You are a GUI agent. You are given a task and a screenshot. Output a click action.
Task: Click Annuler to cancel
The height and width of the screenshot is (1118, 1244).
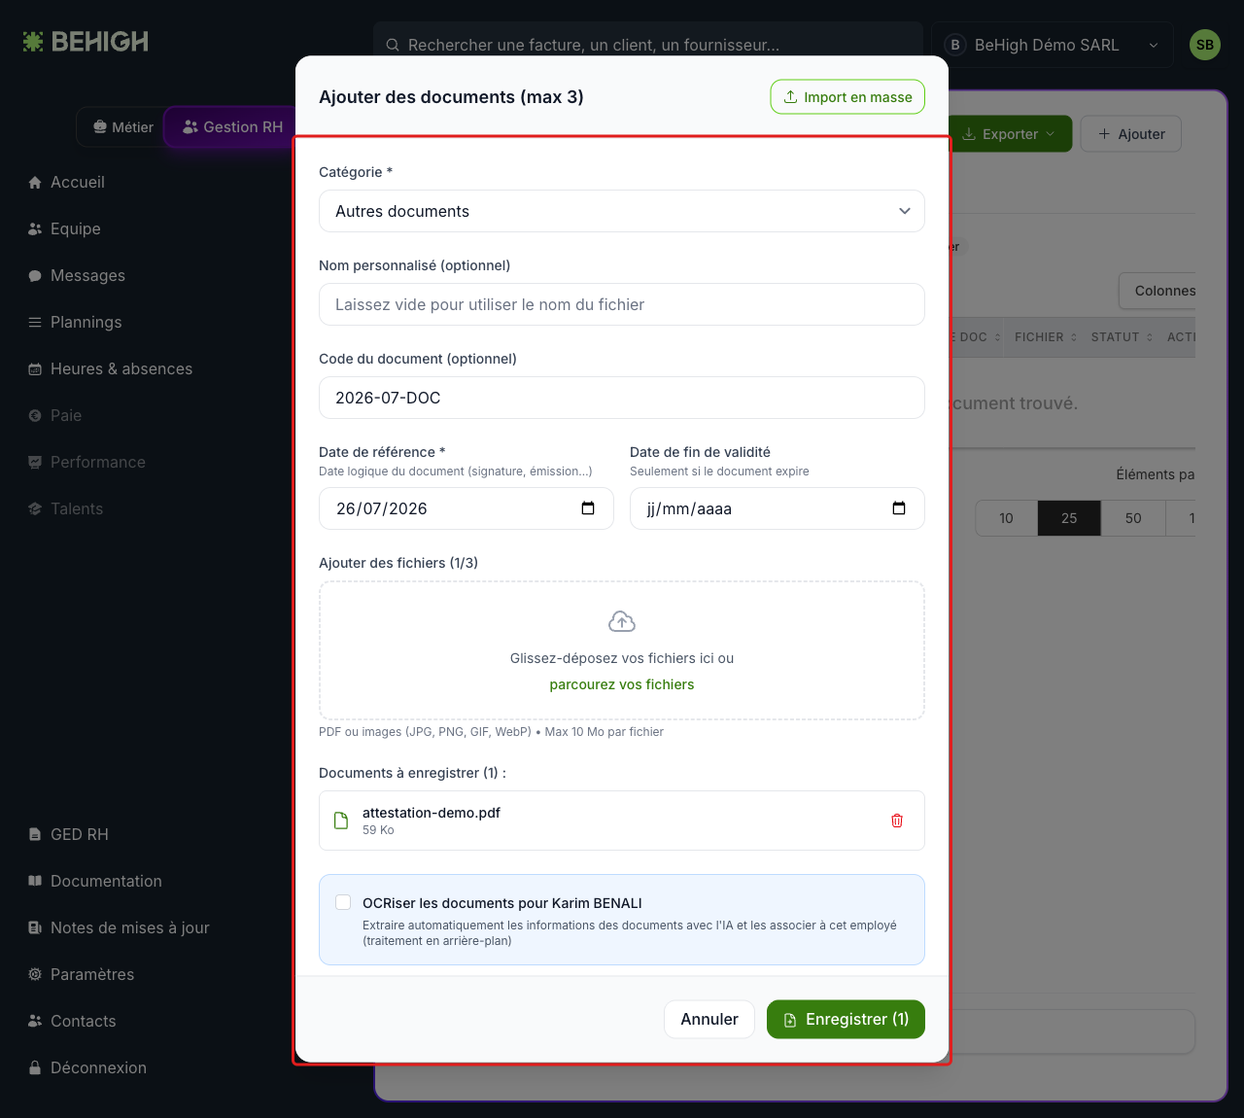pyautogui.click(x=709, y=1019)
